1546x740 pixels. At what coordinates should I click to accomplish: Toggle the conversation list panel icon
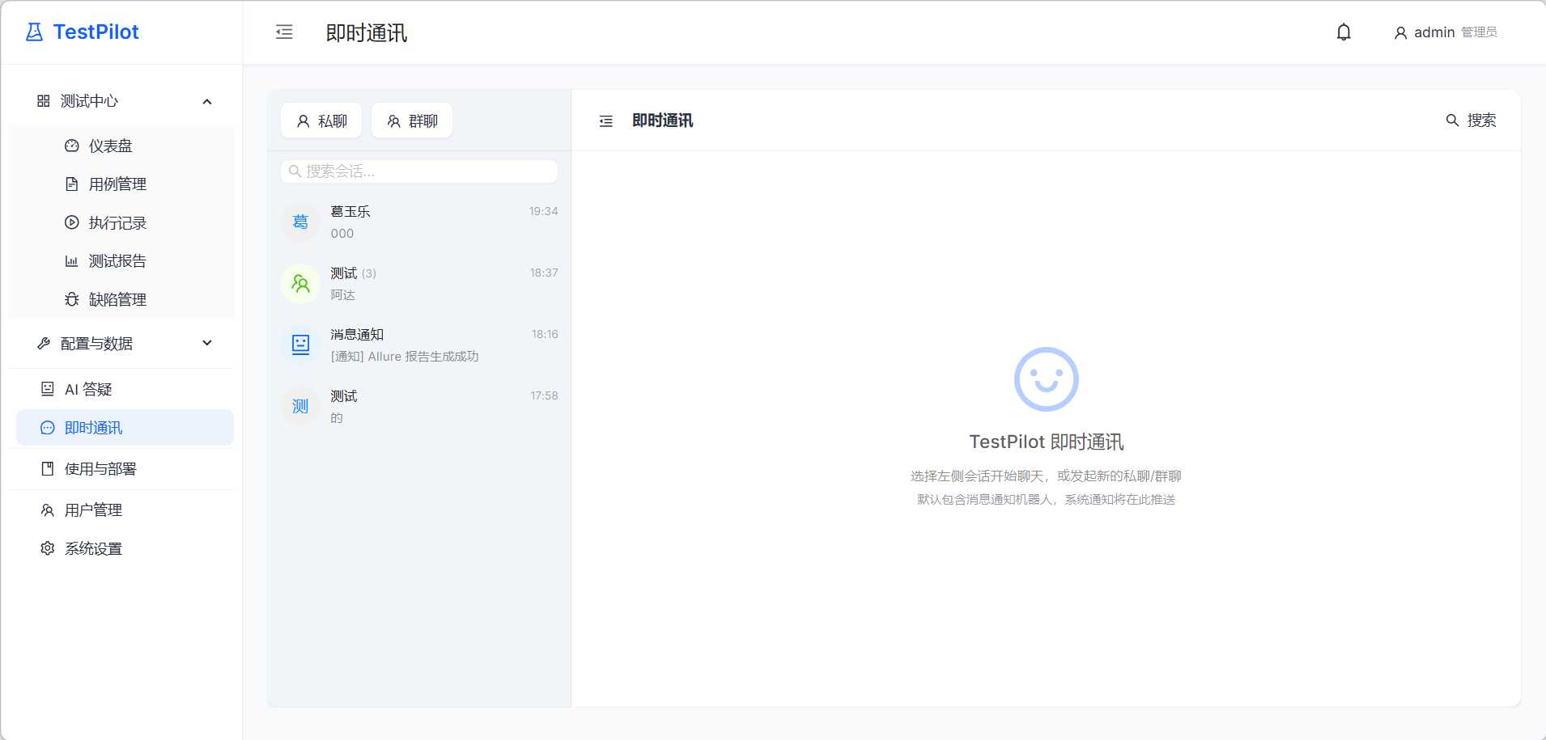tap(605, 121)
